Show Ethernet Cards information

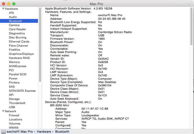pyautogui.click(x=19, y=42)
